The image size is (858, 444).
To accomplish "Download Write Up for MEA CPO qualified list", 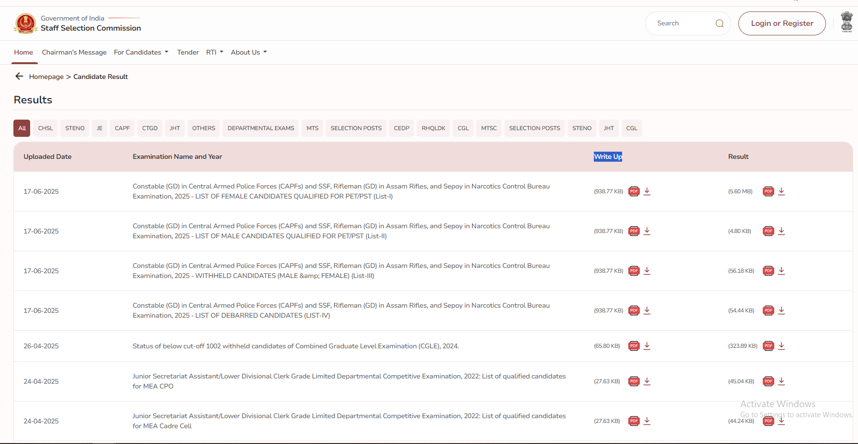I will (647, 381).
